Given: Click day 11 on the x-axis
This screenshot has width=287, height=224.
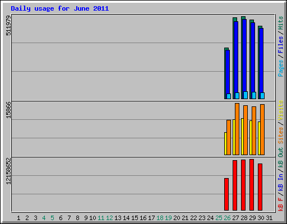Looking at the screenshot, I should (101, 218).
